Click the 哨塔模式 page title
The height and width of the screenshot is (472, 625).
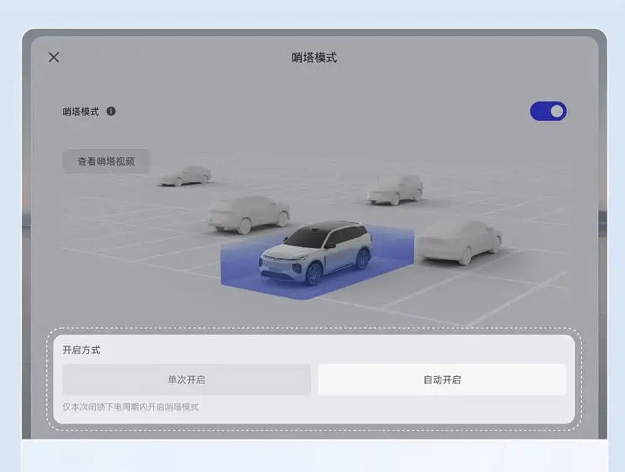(x=314, y=58)
